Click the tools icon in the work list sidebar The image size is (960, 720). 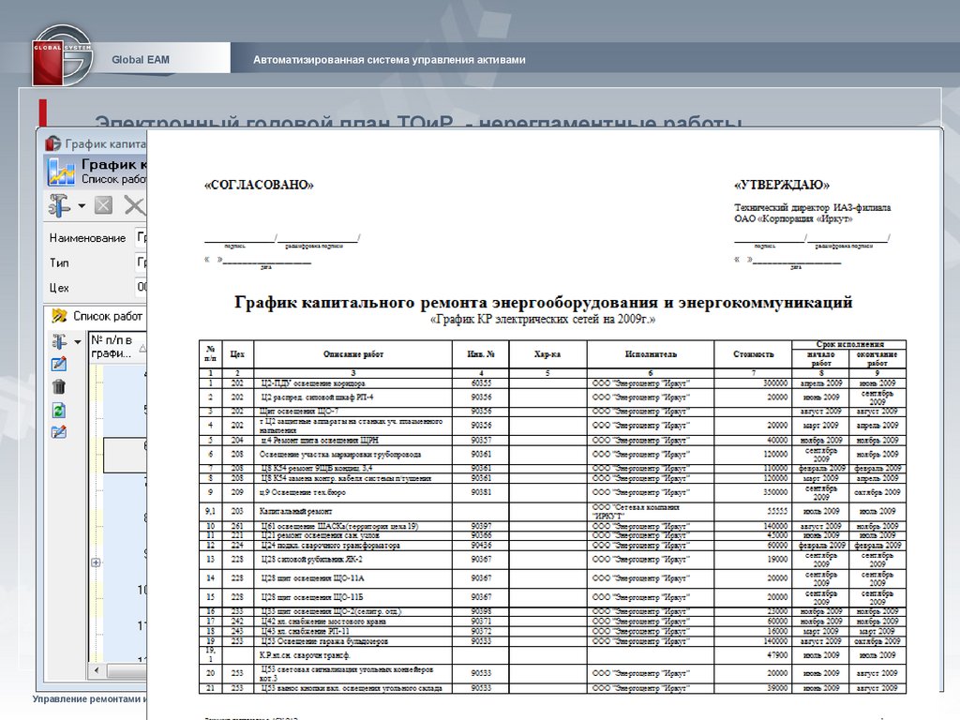58,341
